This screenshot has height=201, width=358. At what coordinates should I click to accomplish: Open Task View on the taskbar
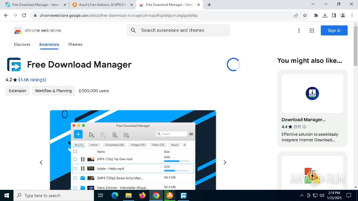coord(101,195)
